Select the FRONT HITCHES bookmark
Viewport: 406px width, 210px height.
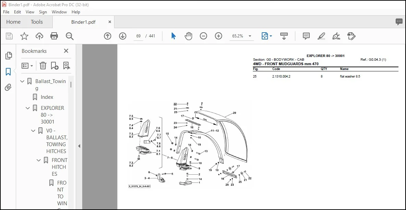click(59, 167)
